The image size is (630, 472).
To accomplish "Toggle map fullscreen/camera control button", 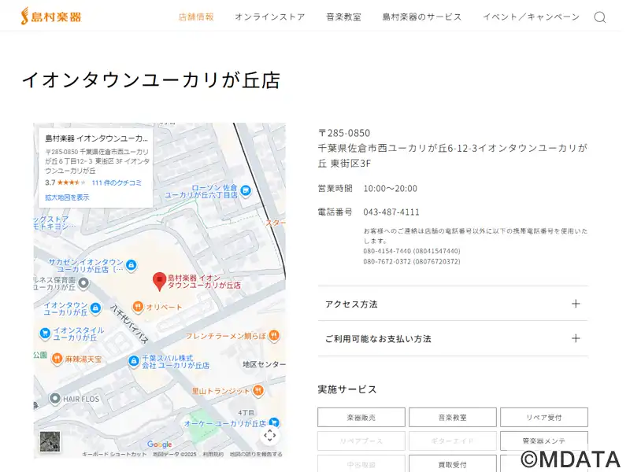I will click(269, 436).
